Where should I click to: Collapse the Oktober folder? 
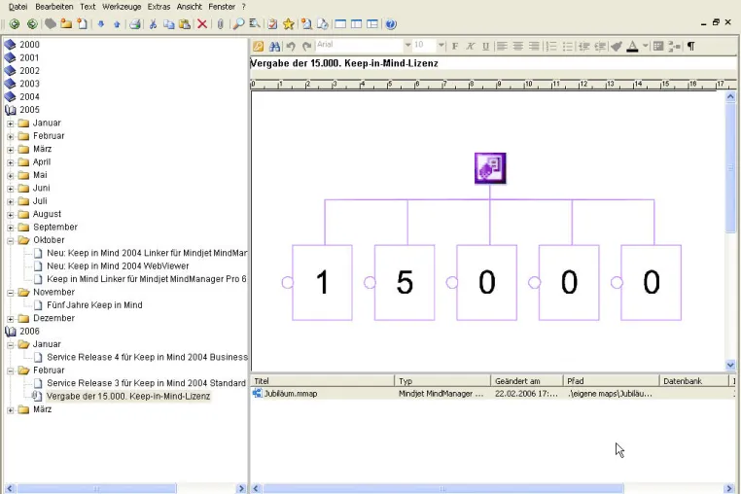(x=11, y=240)
